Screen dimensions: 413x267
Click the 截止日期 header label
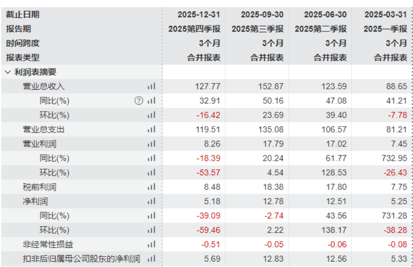click(x=23, y=14)
